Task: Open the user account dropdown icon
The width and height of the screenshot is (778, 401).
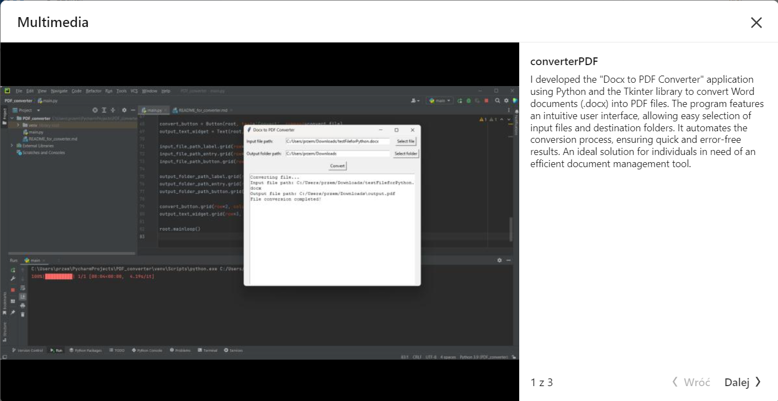Action: 415,101
